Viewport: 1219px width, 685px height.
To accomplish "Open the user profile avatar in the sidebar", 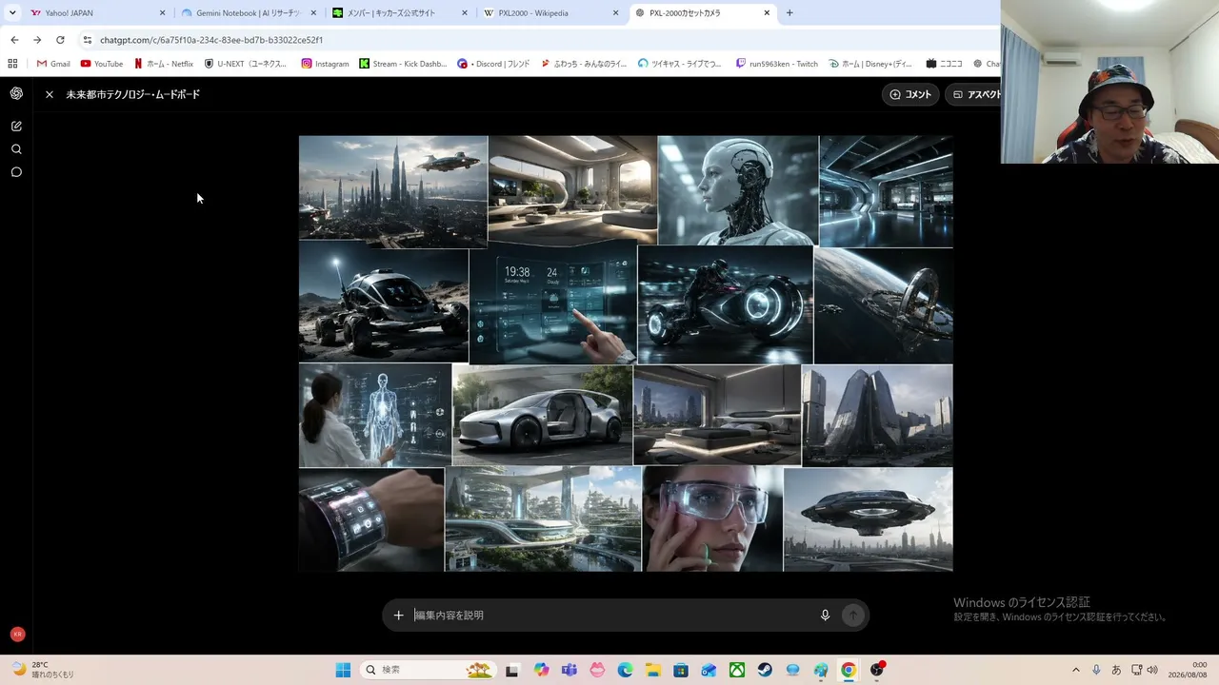I will (17, 635).
